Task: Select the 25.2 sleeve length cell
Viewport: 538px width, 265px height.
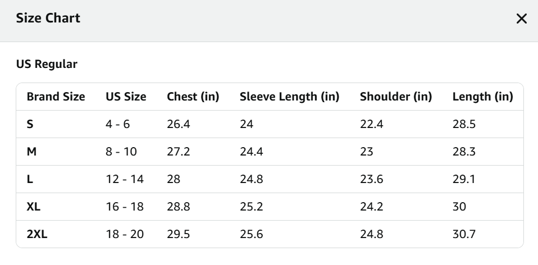Action: tap(252, 207)
